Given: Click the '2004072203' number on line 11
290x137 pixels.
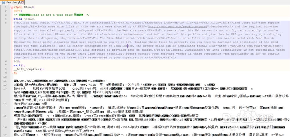Looking at the screenshot, I should point(26,81).
